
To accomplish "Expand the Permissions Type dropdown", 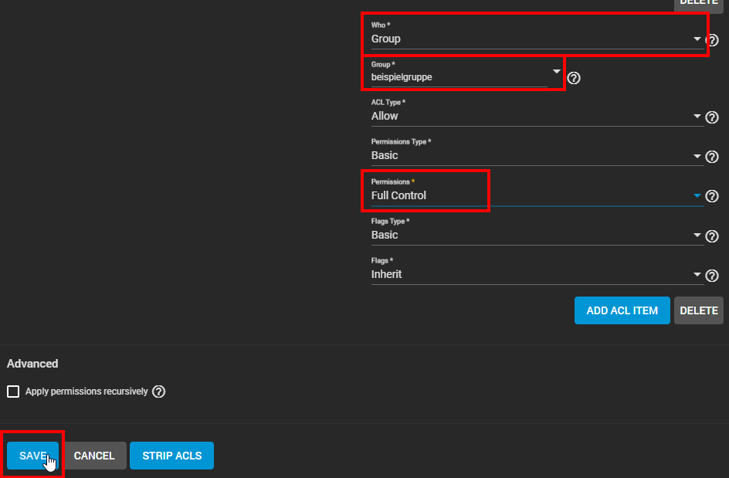I will [697, 156].
